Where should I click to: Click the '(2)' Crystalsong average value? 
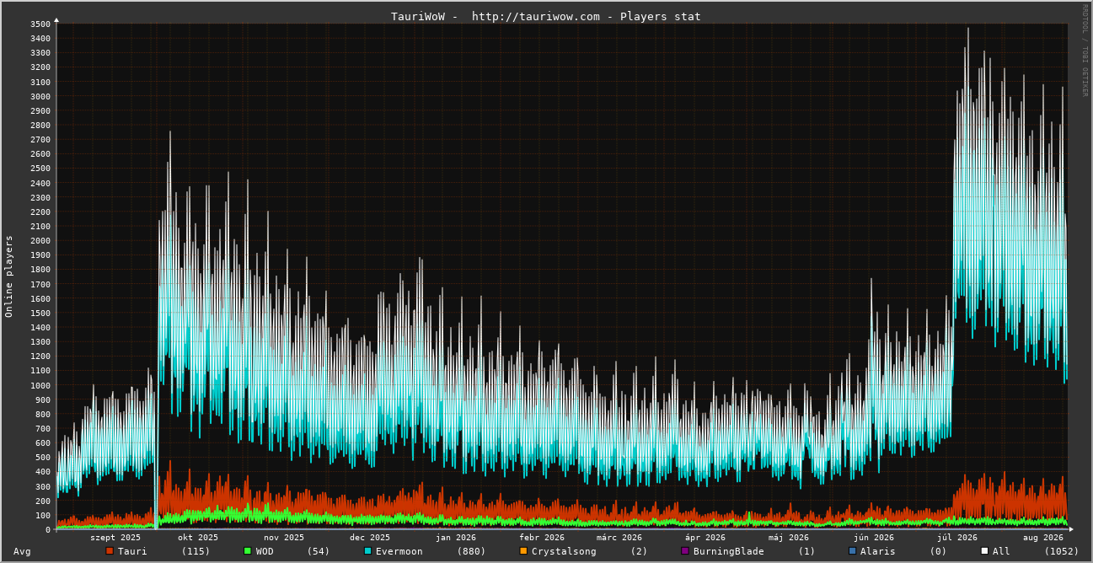coord(639,551)
